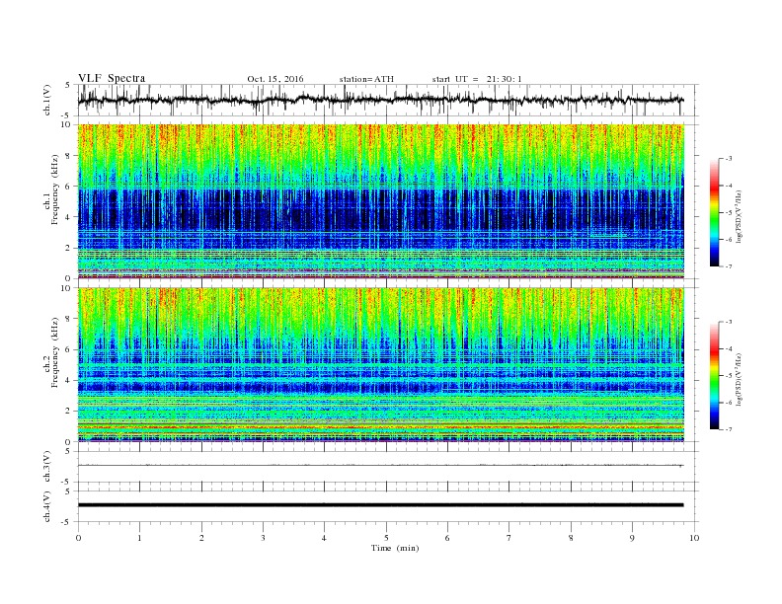This screenshot has height=604, width=782.
Task: Click the ch.2 spectrogram plot area
Action: pos(381,365)
